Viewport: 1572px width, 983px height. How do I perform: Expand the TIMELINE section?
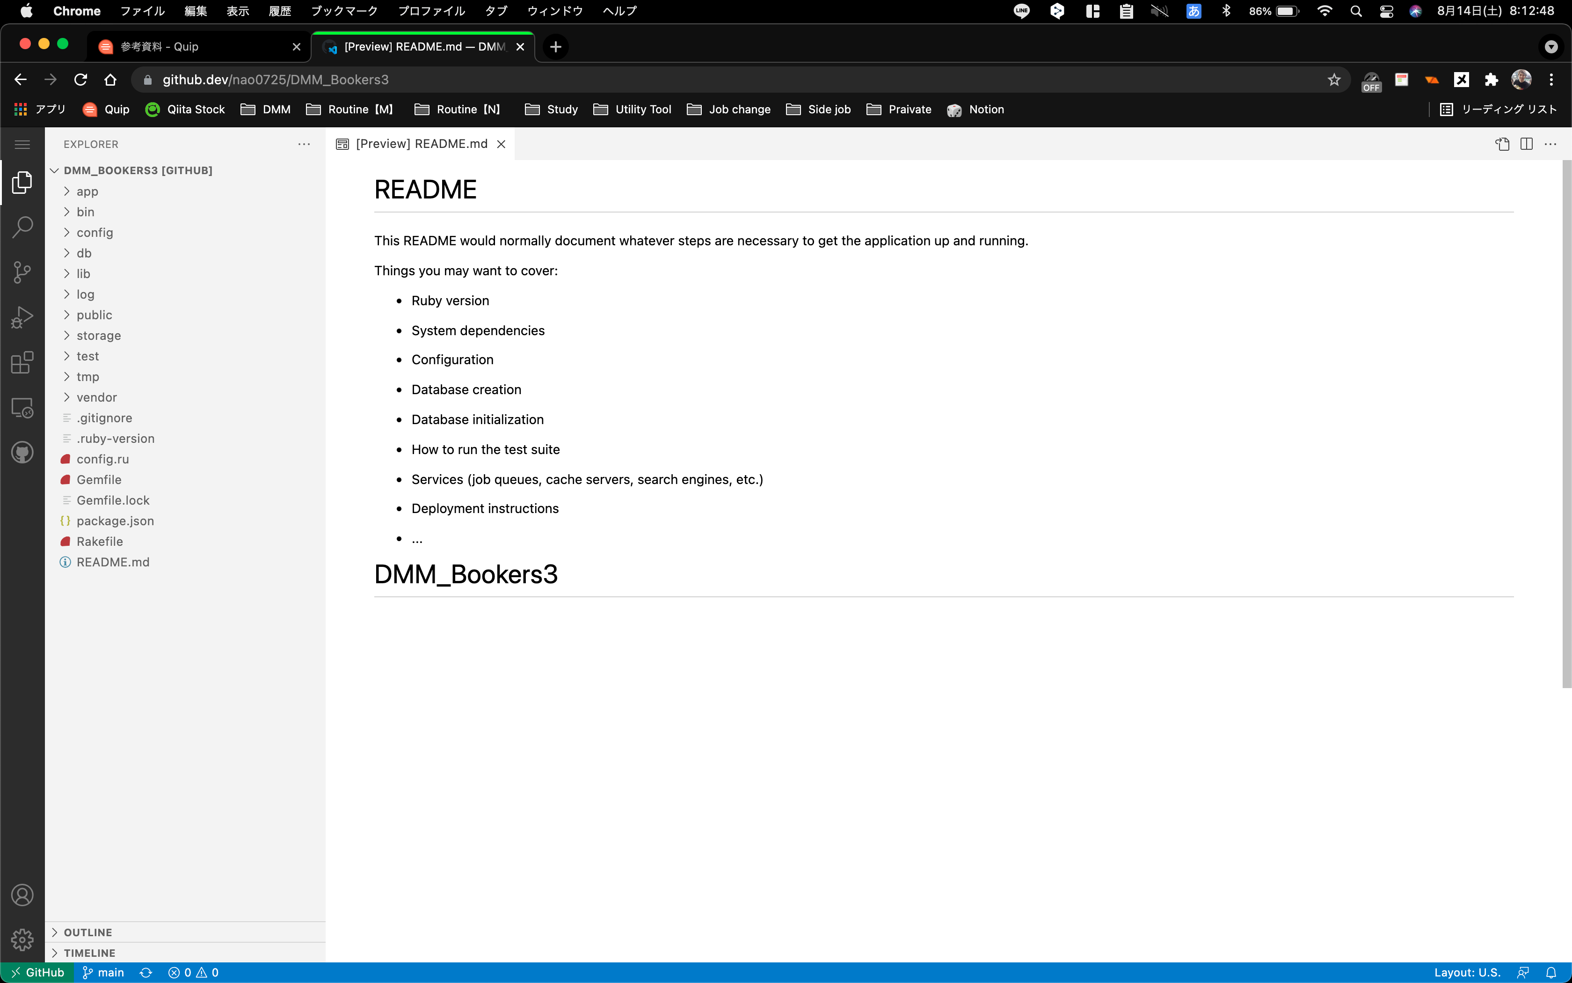89,953
